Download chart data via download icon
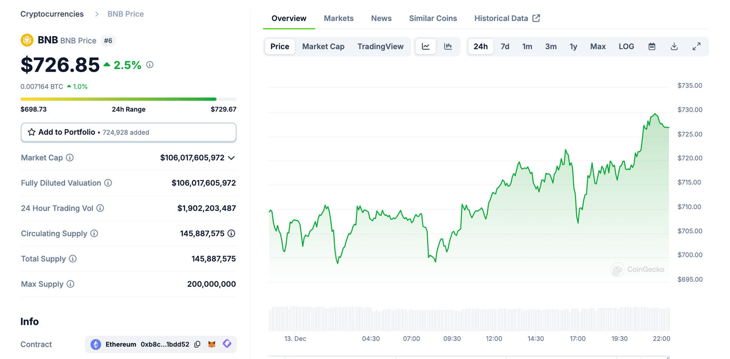This screenshot has height=359, width=730. 674,47
